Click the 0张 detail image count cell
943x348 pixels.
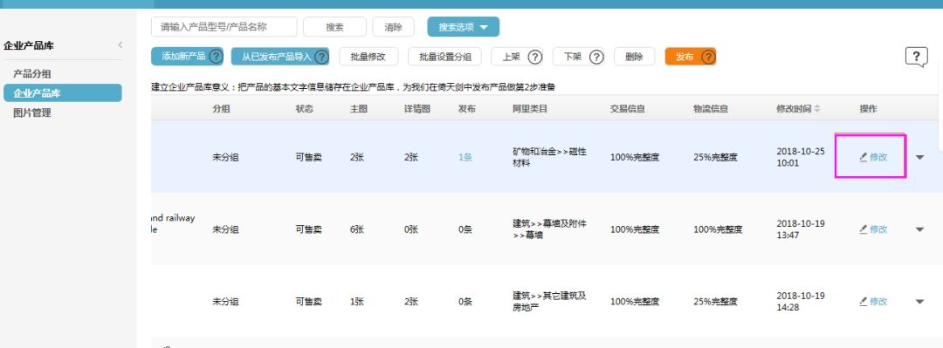pos(411,229)
